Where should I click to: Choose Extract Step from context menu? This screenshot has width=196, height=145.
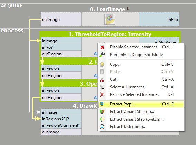coord(141,104)
